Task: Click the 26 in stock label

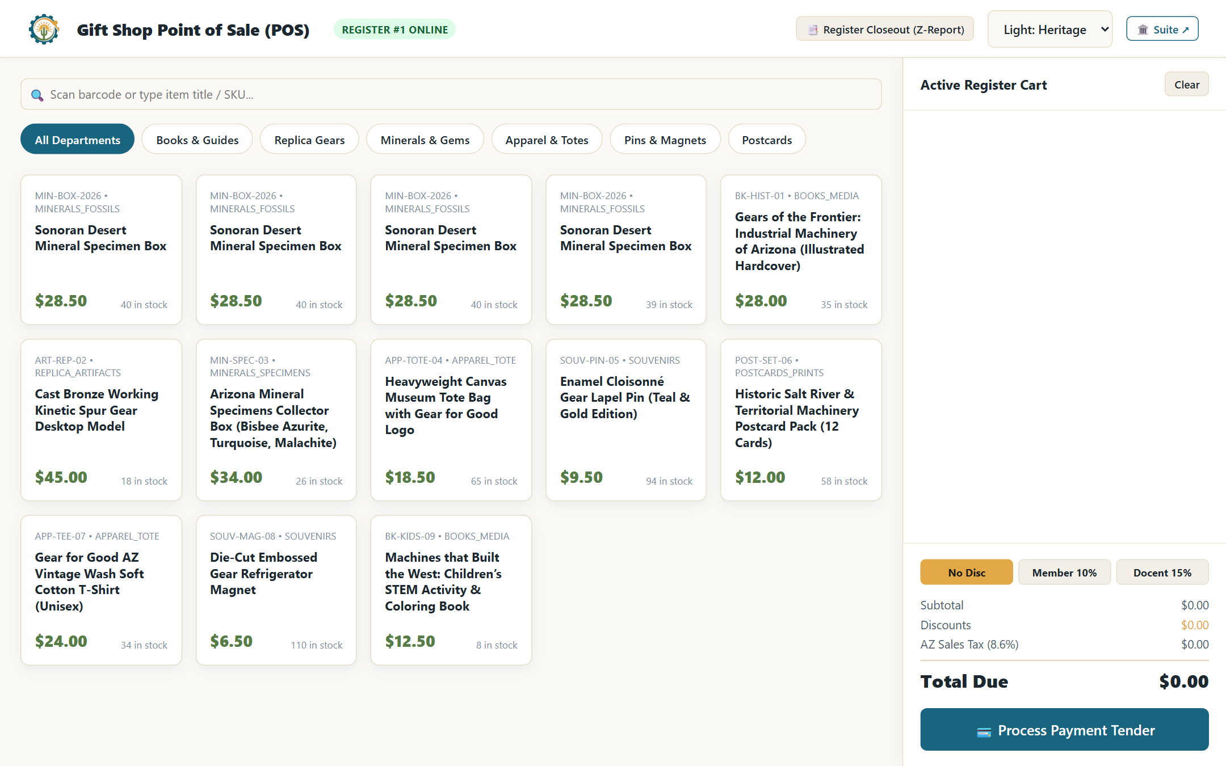Action: coord(319,481)
